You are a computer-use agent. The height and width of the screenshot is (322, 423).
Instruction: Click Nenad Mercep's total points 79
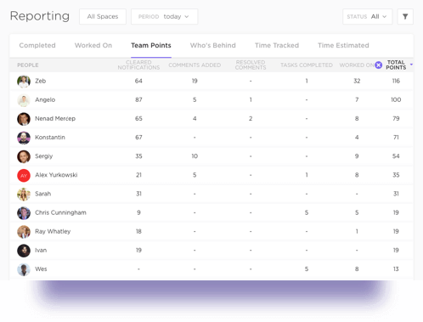[x=396, y=119]
